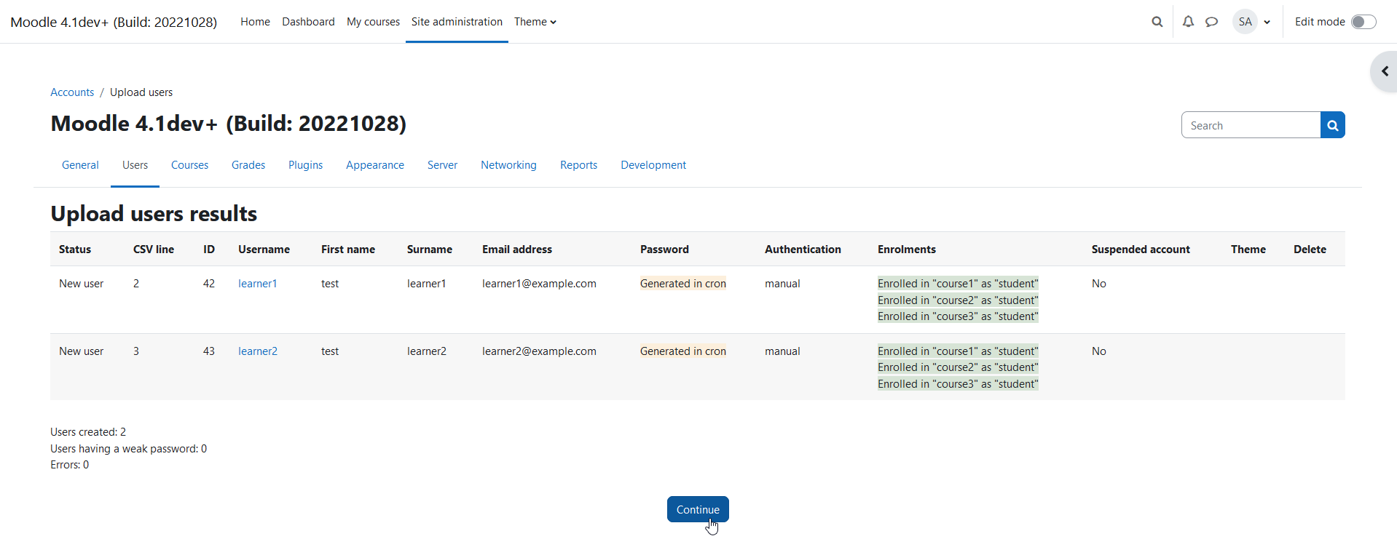
Task: Click learner1@example.com email cell
Action: (x=539, y=284)
